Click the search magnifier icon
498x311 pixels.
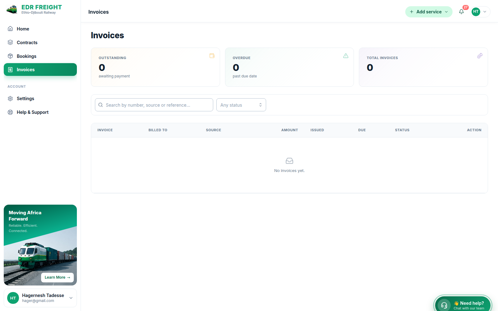pyautogui.click(x=101, y=105)
